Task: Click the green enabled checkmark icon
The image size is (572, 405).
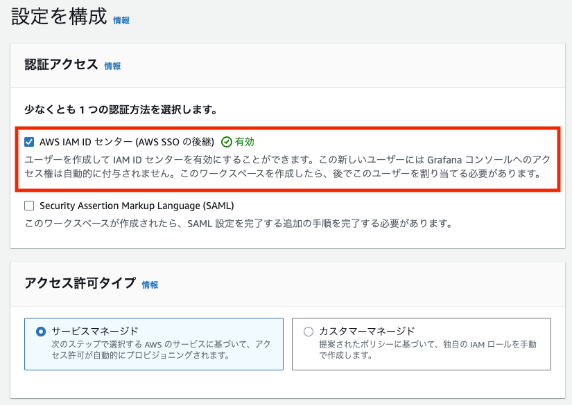Action: click(226, 142)
